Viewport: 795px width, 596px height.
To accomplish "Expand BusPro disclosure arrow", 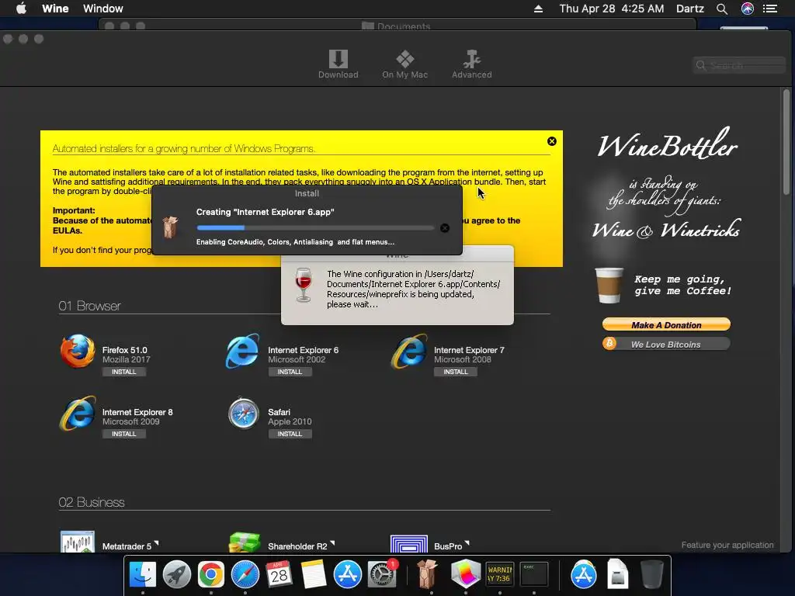I will [467, 543].
